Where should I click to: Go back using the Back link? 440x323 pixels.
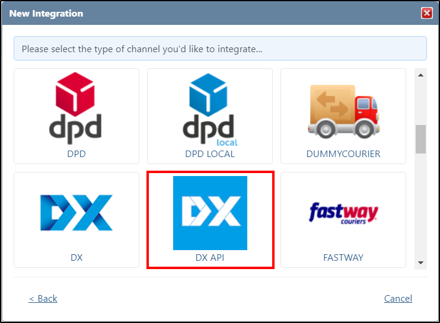coord(43,299)
